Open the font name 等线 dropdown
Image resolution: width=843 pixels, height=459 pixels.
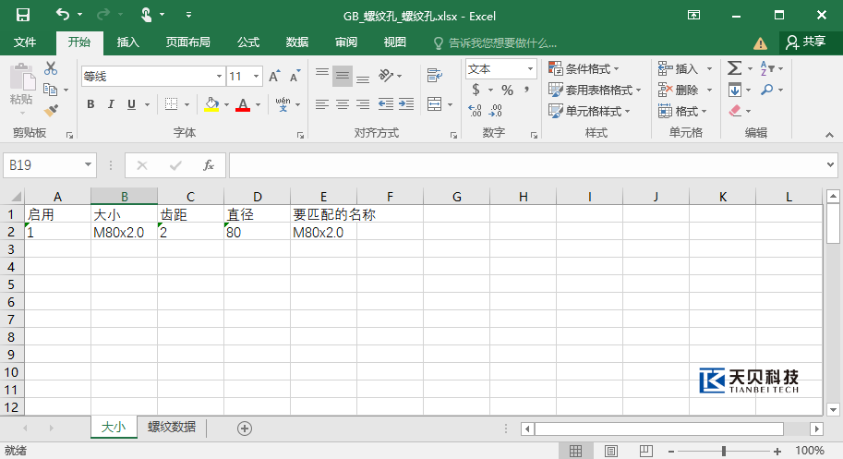[x=219, y=77]
